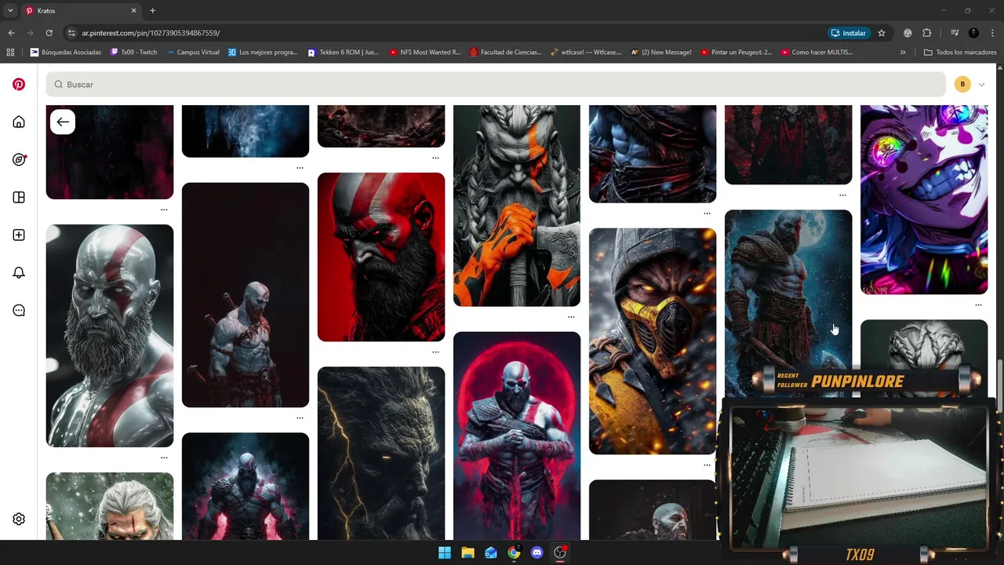Open a new browser tab

point(152,11)
